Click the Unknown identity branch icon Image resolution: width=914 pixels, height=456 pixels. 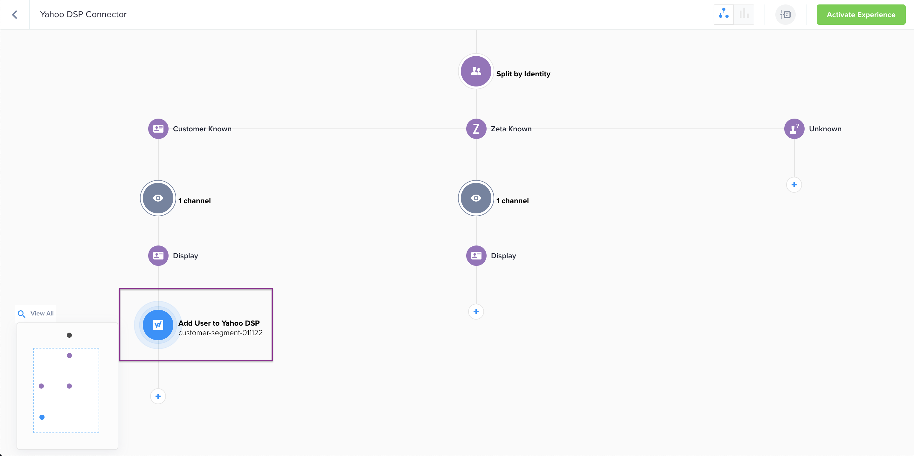[x=794, y=129]
